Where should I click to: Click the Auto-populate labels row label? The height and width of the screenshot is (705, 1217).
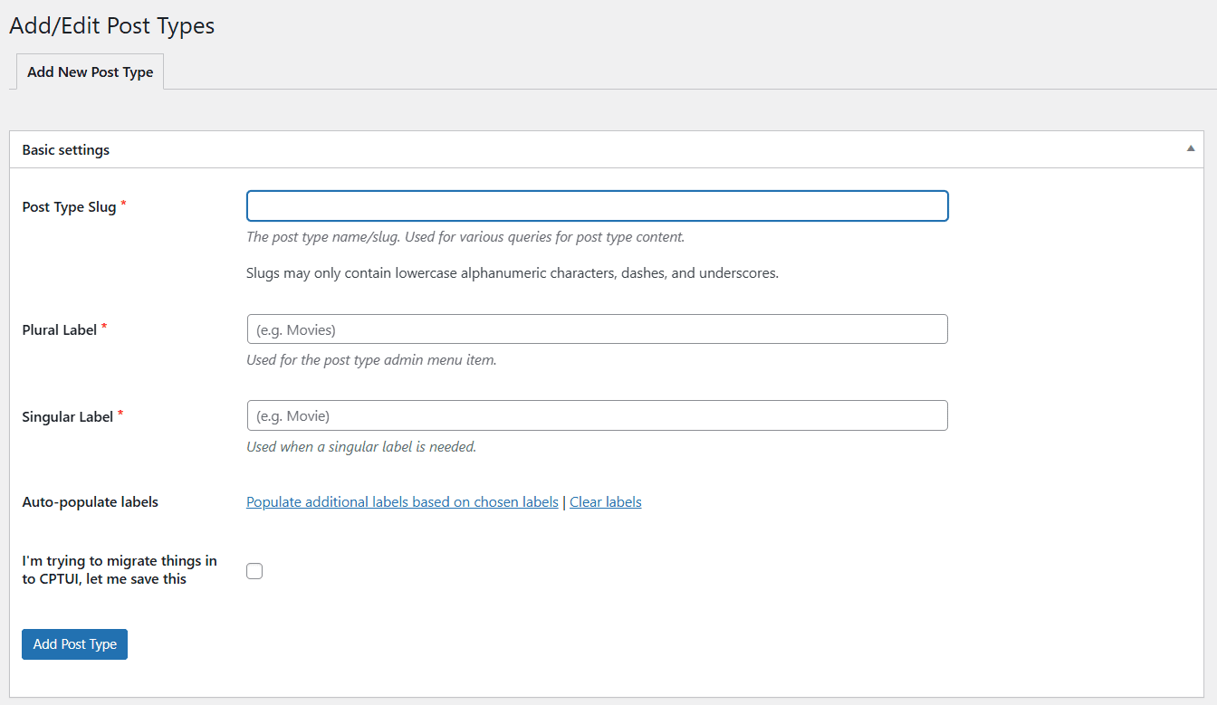[90, 501]
